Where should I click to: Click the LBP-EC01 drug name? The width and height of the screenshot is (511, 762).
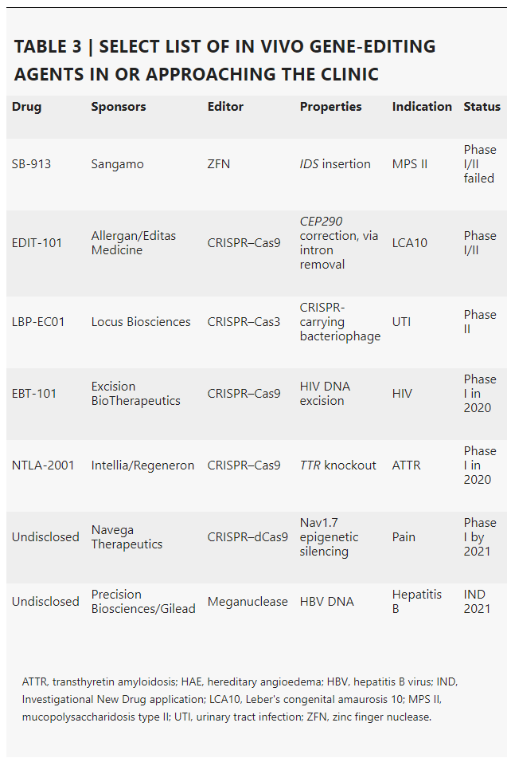pyautogui.click(x=38, y=322)
